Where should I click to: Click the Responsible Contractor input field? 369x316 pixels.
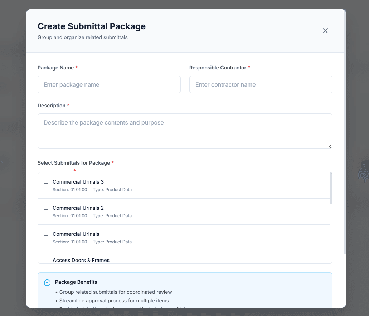pyautogui.click(x=261, y=84)
